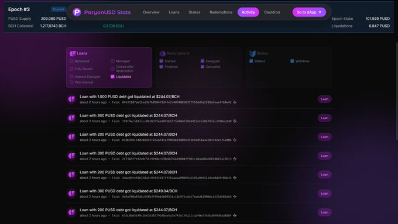Click the green '0.5736 BCH' value
Screen dimensions: 398x224
114,26
